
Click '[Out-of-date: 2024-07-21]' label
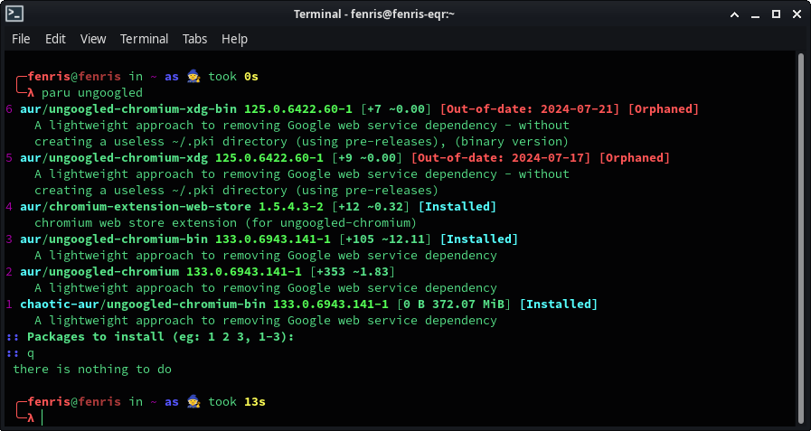(530, 109)
